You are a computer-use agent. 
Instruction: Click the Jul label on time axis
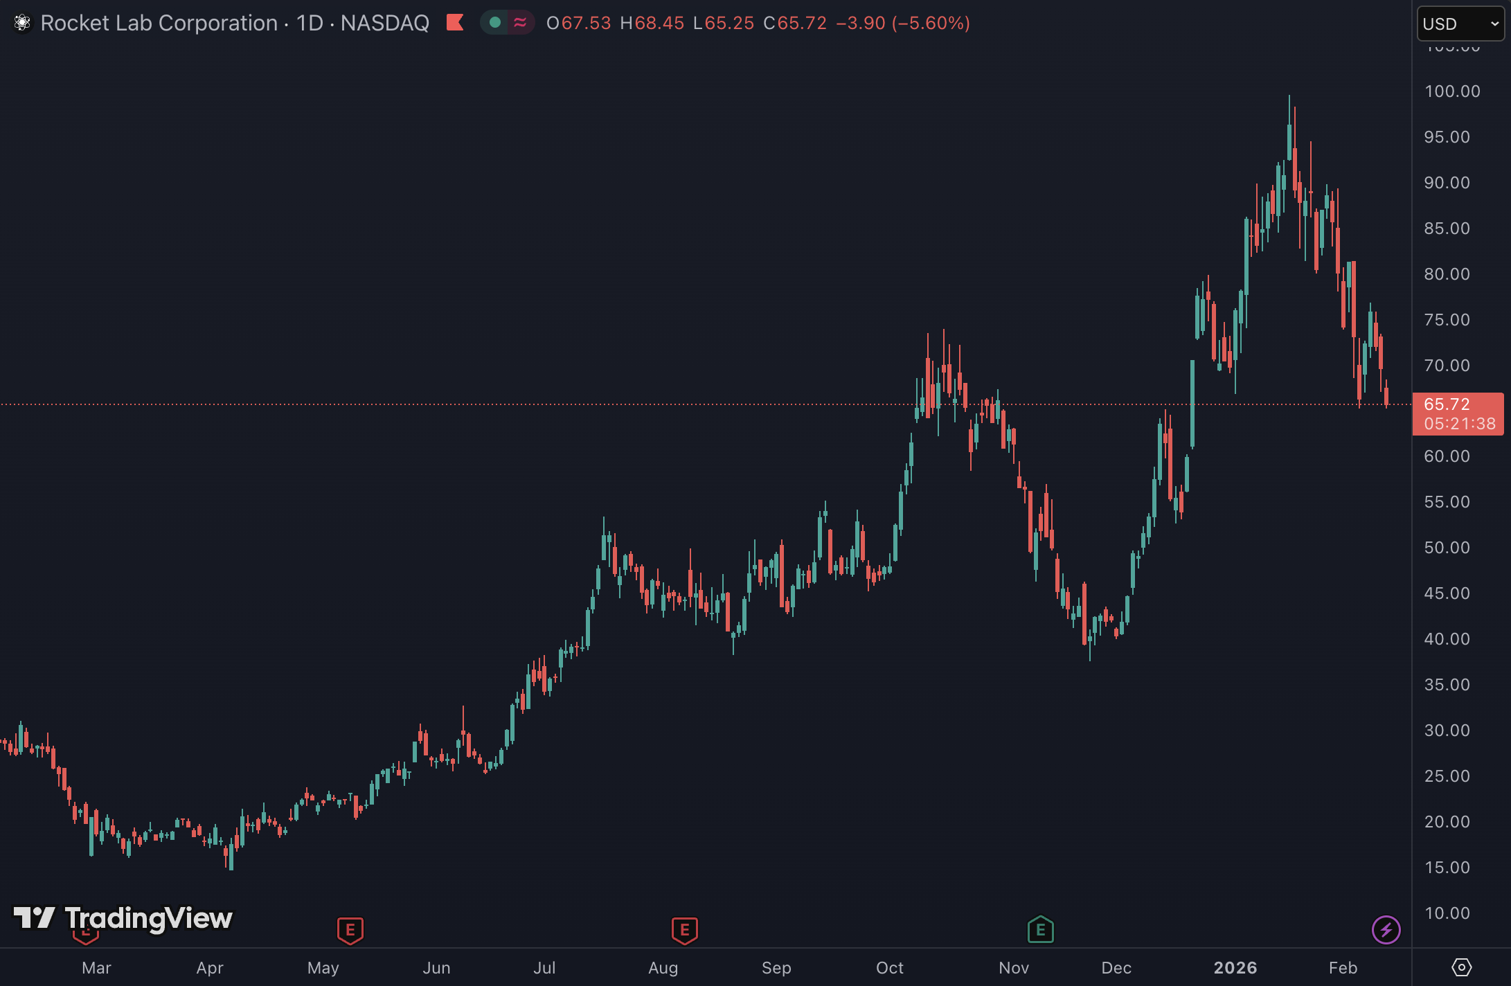pyautogui.click(x=545, y=968)
